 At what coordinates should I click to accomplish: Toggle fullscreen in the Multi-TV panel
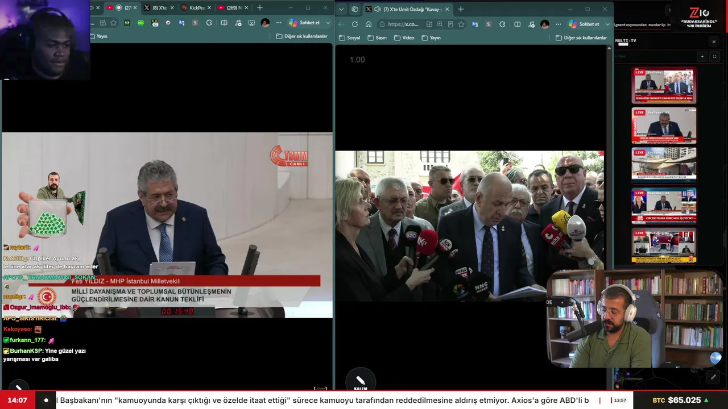pos(715,56)
